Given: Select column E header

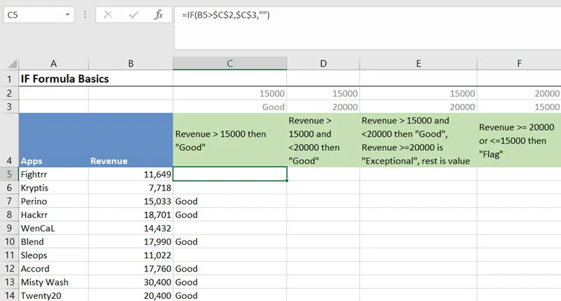Looking at the screenshot, I should [x=418, y=64].
